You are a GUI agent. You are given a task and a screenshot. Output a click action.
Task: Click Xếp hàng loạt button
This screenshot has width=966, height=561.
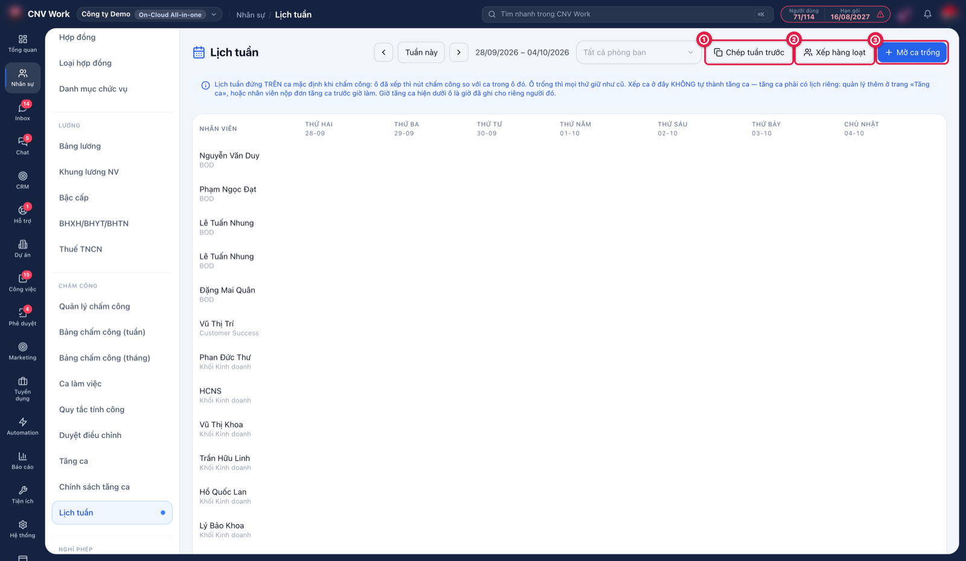835,52
